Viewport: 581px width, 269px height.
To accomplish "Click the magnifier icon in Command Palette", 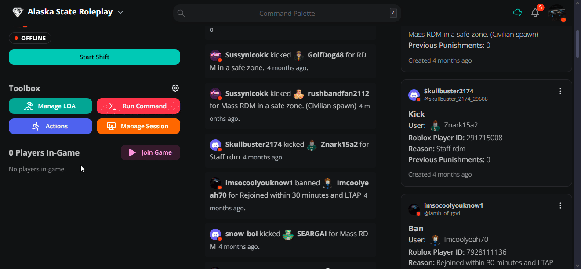I will point(181,13).
